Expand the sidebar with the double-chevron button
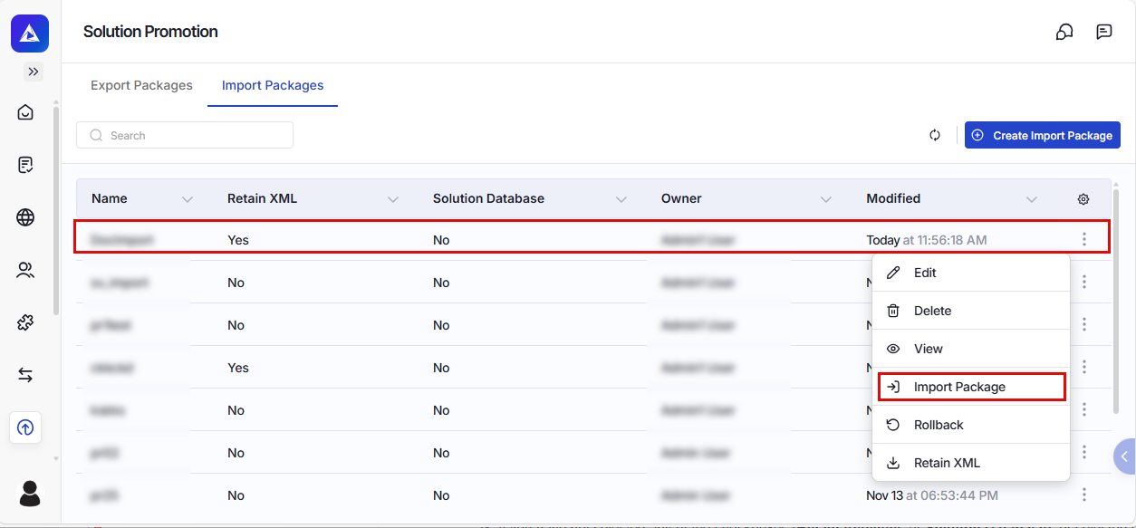The image size is (1136, 528). 34,72
